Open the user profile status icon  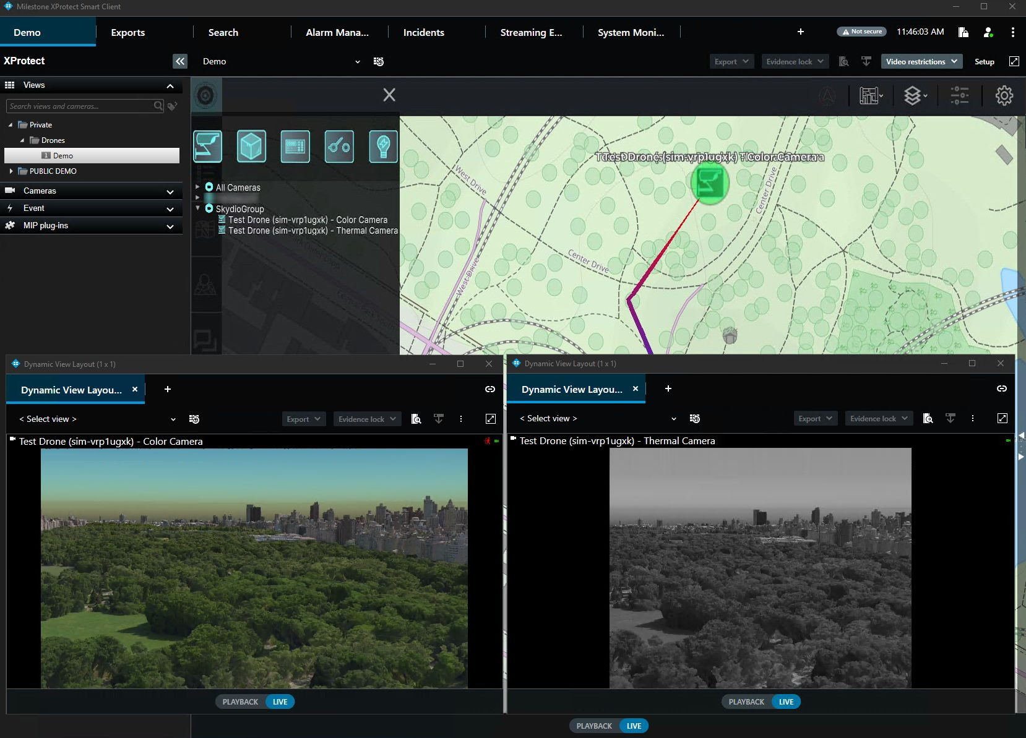point(988,32)
